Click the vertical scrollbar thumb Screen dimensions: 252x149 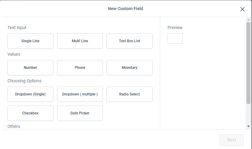(x=248, y=63)
